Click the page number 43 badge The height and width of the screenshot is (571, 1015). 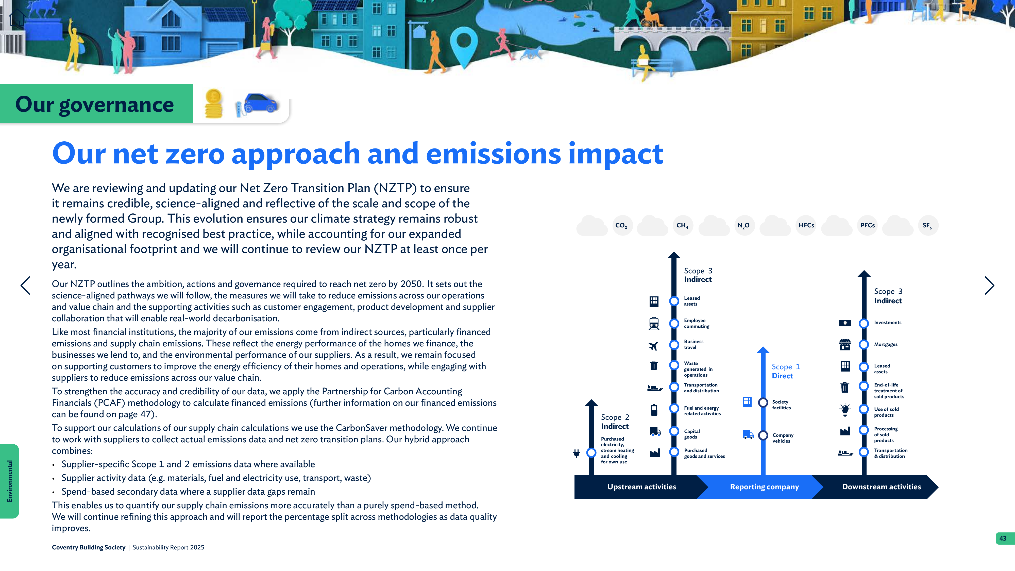point(1005,538)
